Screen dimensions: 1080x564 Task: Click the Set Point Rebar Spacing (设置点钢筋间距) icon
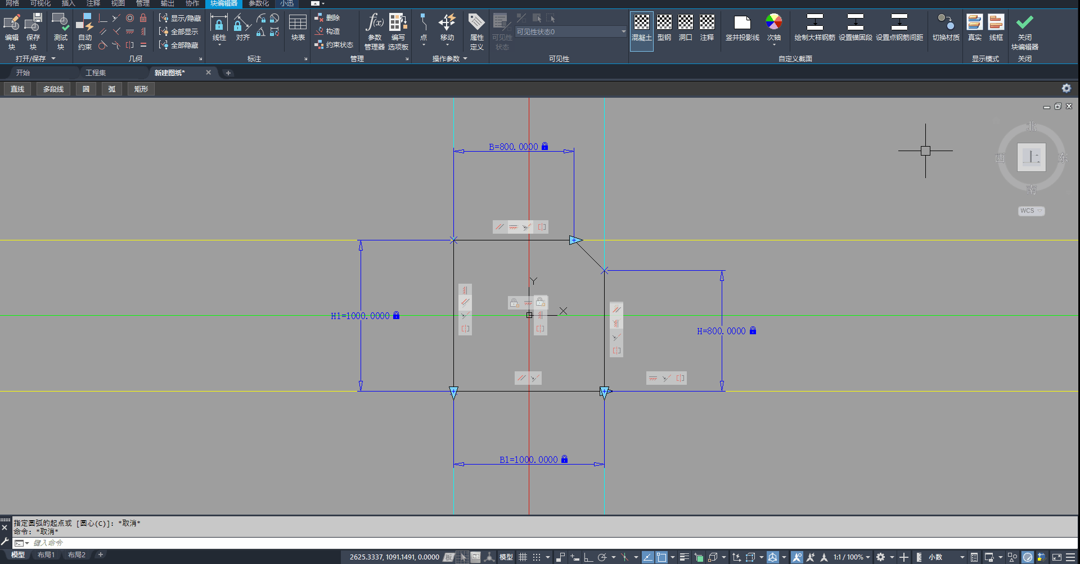pyautogui.click(x=899, y=28)
